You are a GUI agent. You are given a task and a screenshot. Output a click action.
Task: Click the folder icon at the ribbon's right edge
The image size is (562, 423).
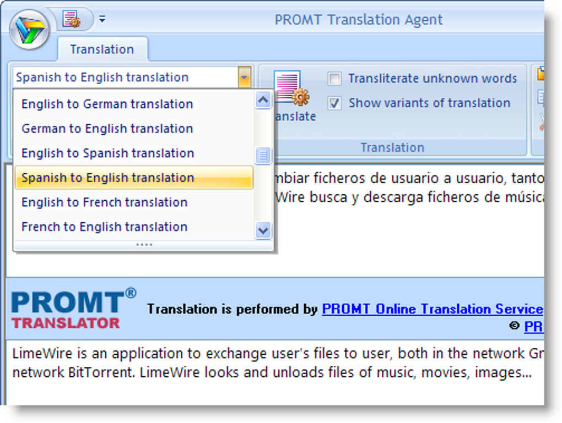coord(541,74)
